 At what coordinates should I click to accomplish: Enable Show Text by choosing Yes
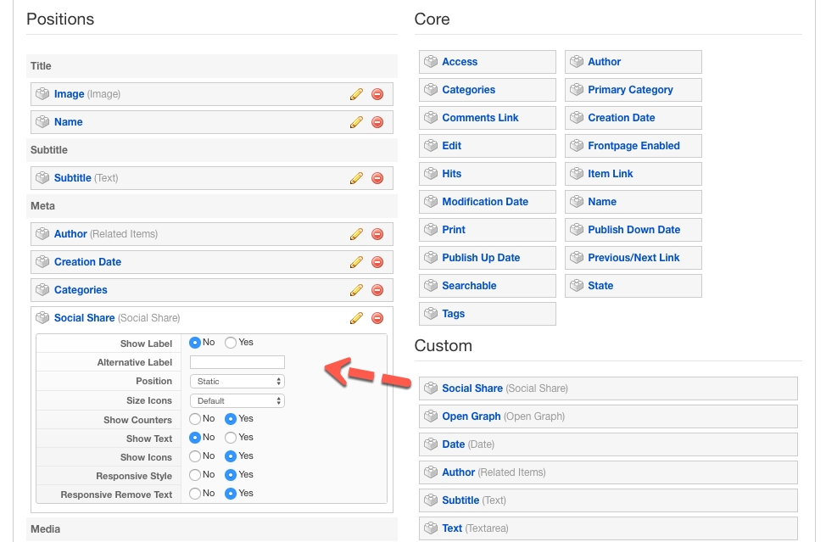pyautogui.click(x=231, y=438)
